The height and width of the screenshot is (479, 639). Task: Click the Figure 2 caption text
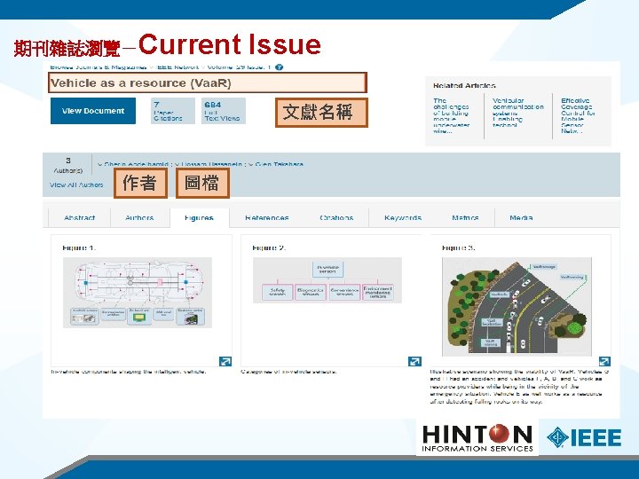tap(288, 372)
